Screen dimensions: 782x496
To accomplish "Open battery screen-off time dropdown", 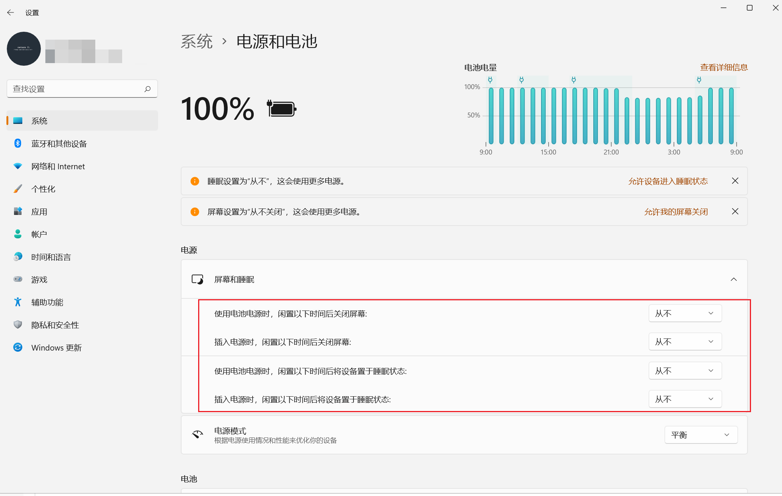I will click(685, 313).
